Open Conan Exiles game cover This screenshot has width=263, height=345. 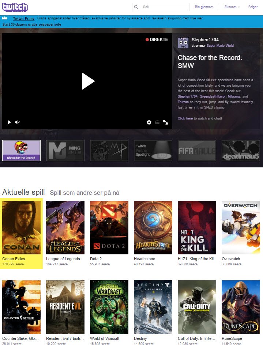tap(21, 228)
